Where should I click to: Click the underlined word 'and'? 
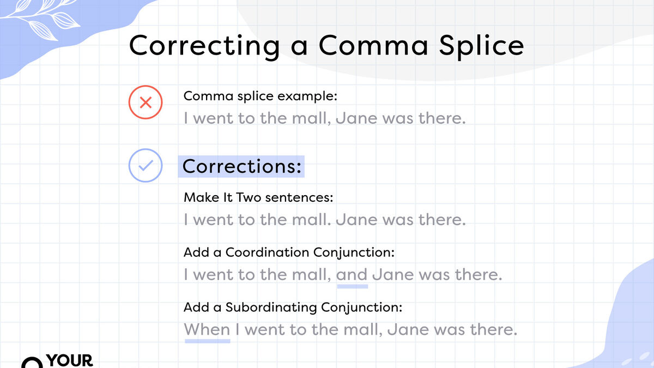coord(352,275)
